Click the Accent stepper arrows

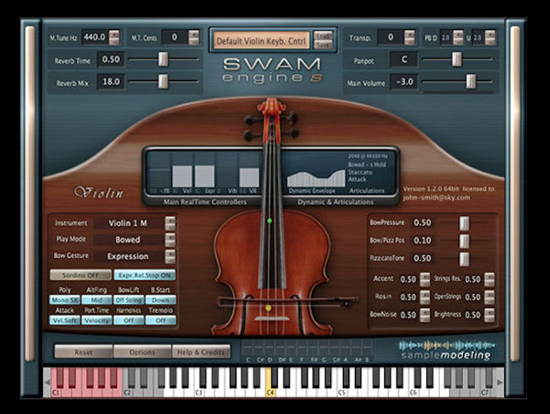[424, 279]
